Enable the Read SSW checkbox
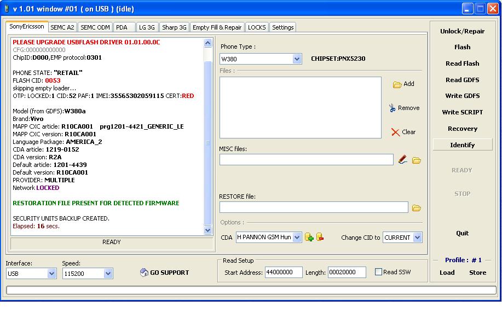 tap(378, 272)
